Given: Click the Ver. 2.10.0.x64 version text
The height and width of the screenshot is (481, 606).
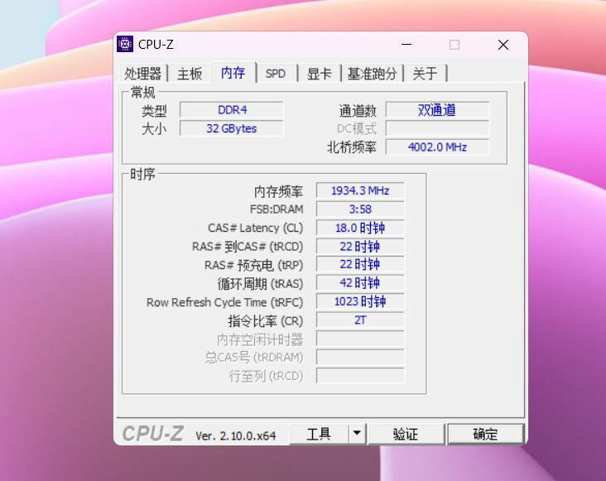Looking at the screenshot, I should click(x=236, y=435).
